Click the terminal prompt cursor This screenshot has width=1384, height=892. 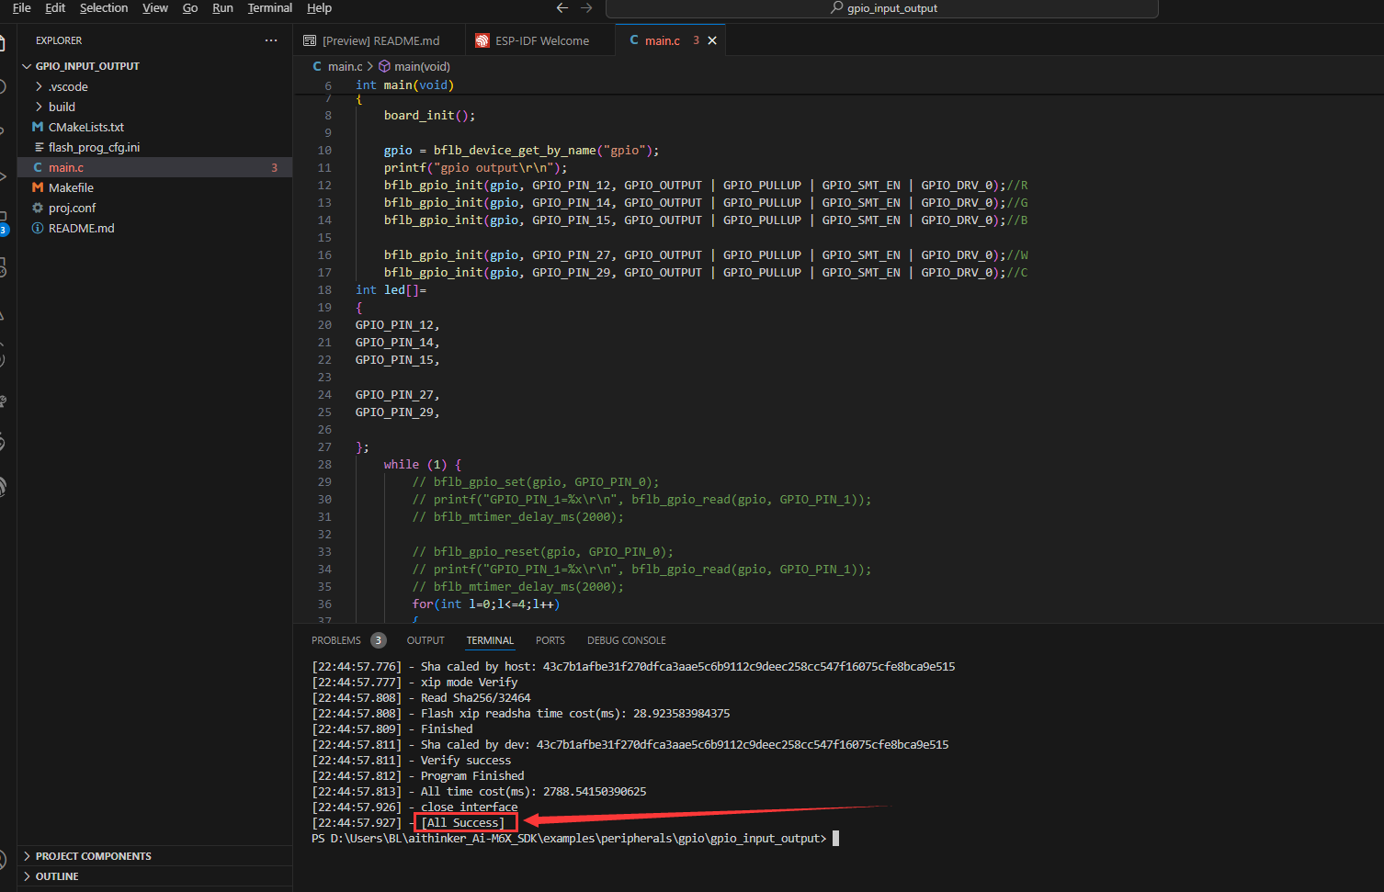click(835, 838)
